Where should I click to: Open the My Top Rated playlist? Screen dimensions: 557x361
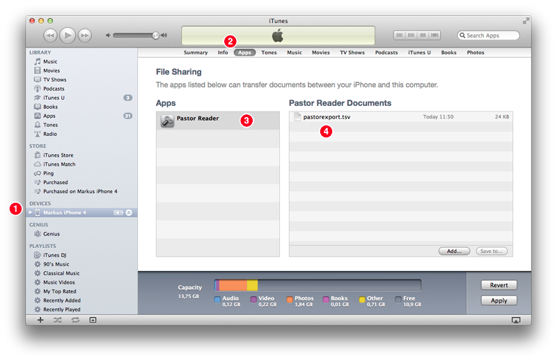point(81,291)
